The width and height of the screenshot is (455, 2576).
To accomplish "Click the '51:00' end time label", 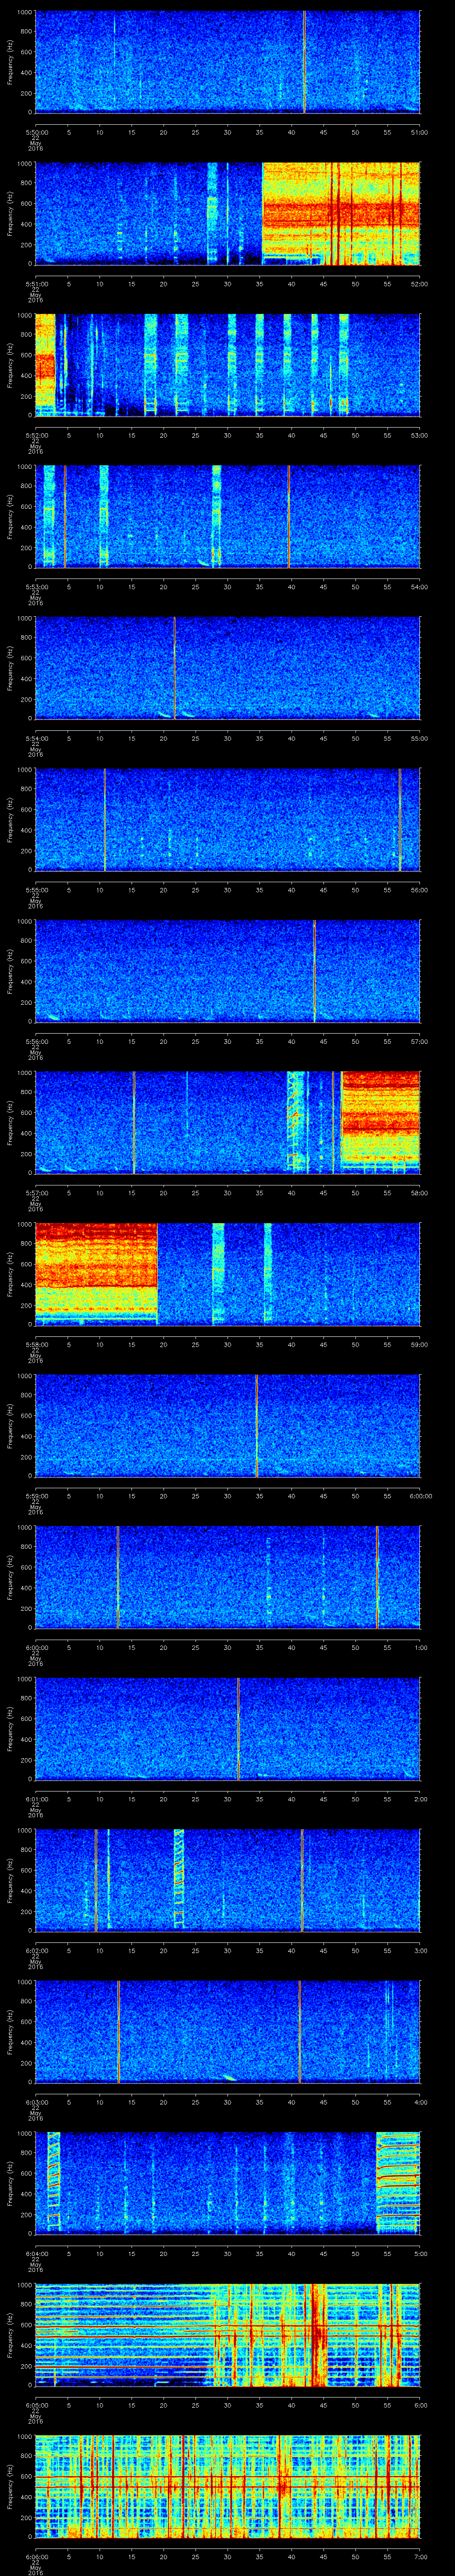I will click(420, 132).
